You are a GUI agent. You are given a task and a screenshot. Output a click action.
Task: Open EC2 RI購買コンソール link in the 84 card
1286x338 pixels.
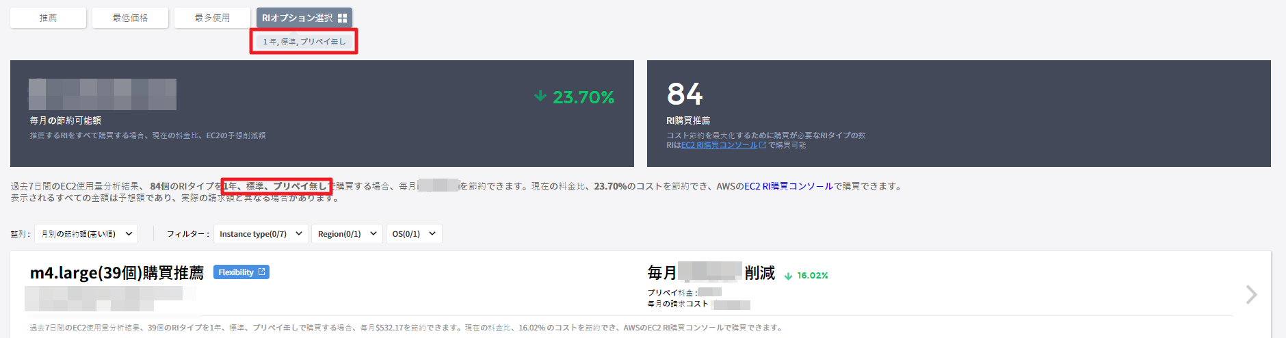point(719,145)
